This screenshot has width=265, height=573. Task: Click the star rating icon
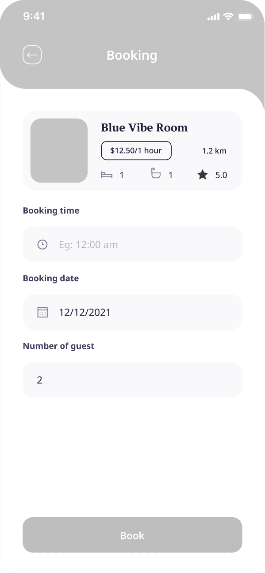tap(203, 174)
